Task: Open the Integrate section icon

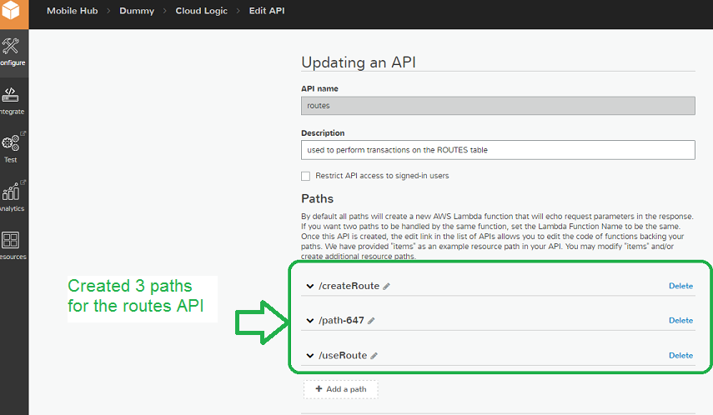Action: pos(12,97)
